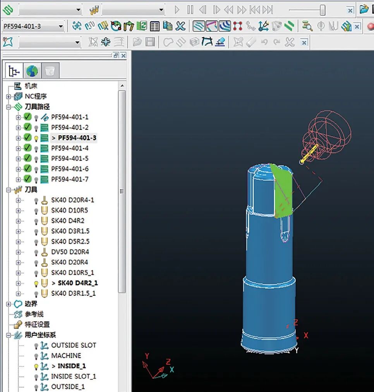The height and width of the screenshot is (392, 374).
Task: Click the boundary delete X icon
Action: pyautogui.click(x=290, y=42)
